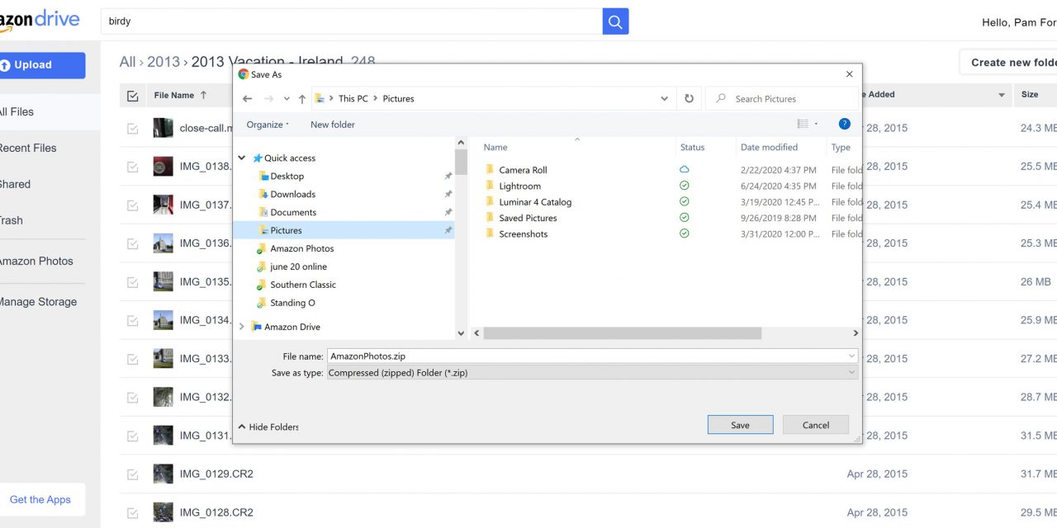Image resolution: width=1057 pixels, height=528 pixels.
Task: Open the blue help question mark icon
Action: (x=844, y=124)
